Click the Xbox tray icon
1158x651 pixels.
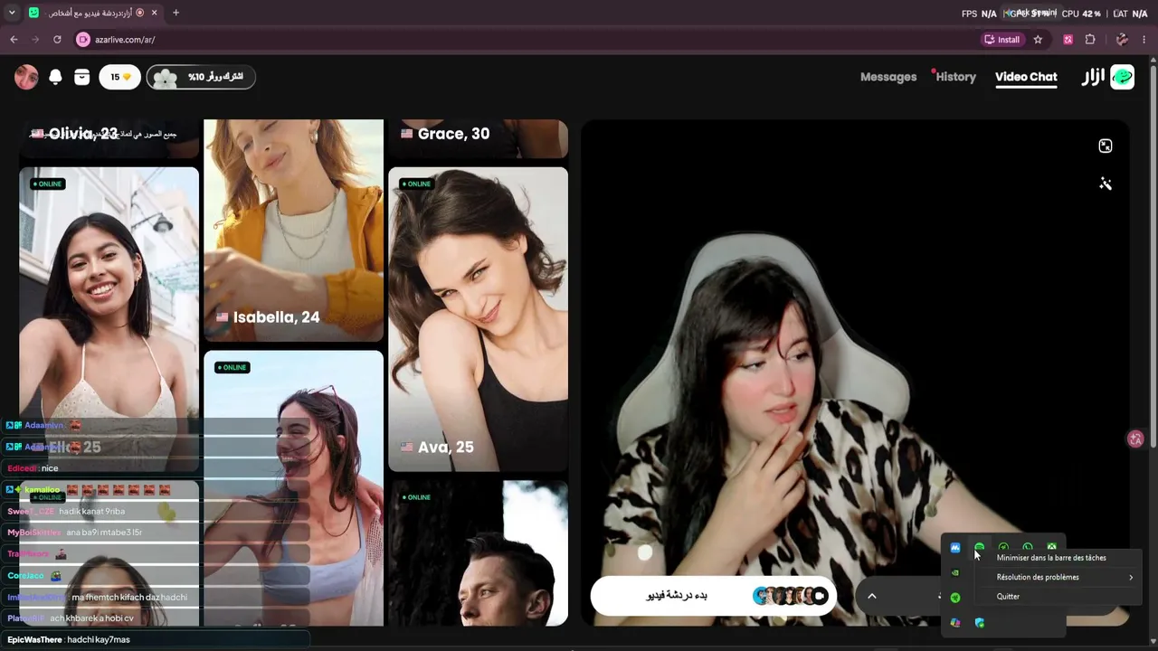(1051, 548)
